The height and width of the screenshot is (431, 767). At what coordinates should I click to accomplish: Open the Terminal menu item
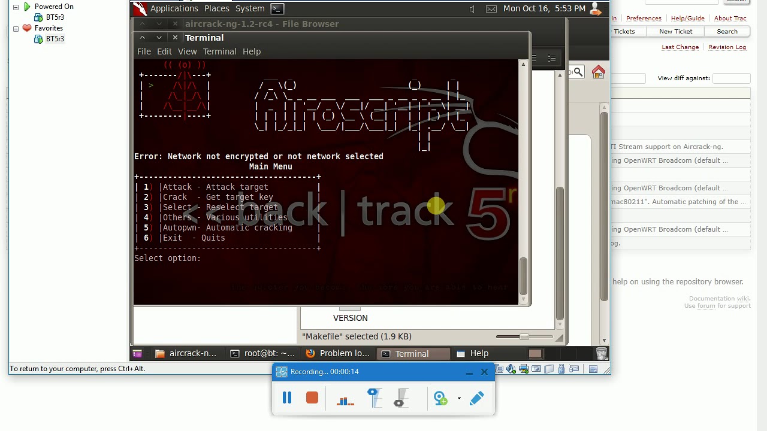pos(219,51)
